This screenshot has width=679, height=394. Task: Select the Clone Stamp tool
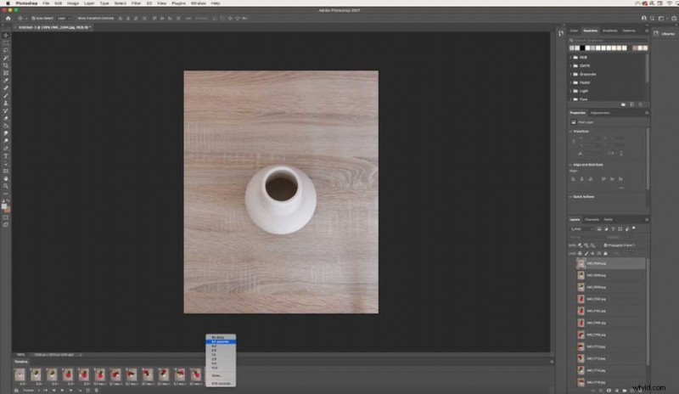pos(6,103)
